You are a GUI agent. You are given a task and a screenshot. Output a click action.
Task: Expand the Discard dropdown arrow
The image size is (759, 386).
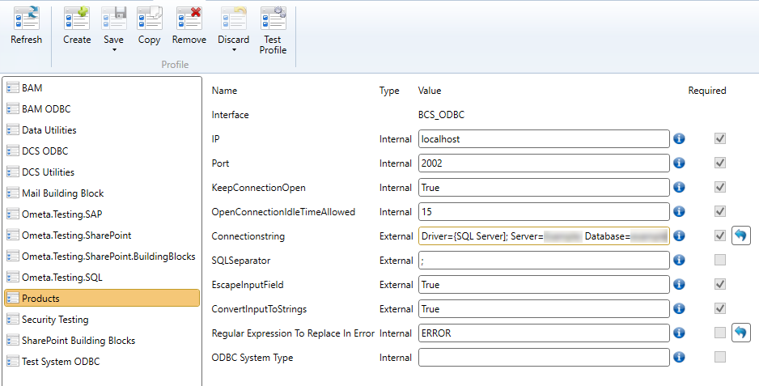click(x=234, y=50)
